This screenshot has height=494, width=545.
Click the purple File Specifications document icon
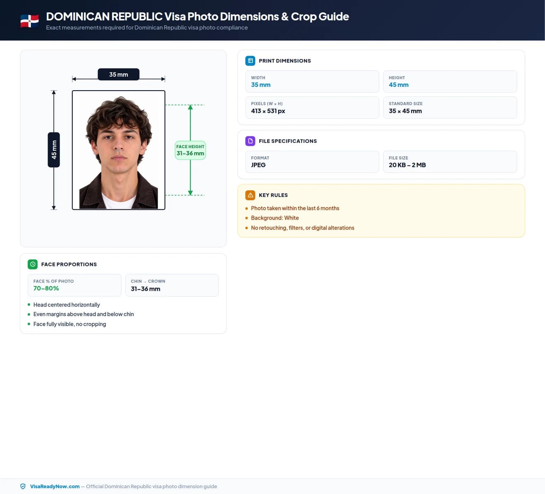(x=250, y=141)
